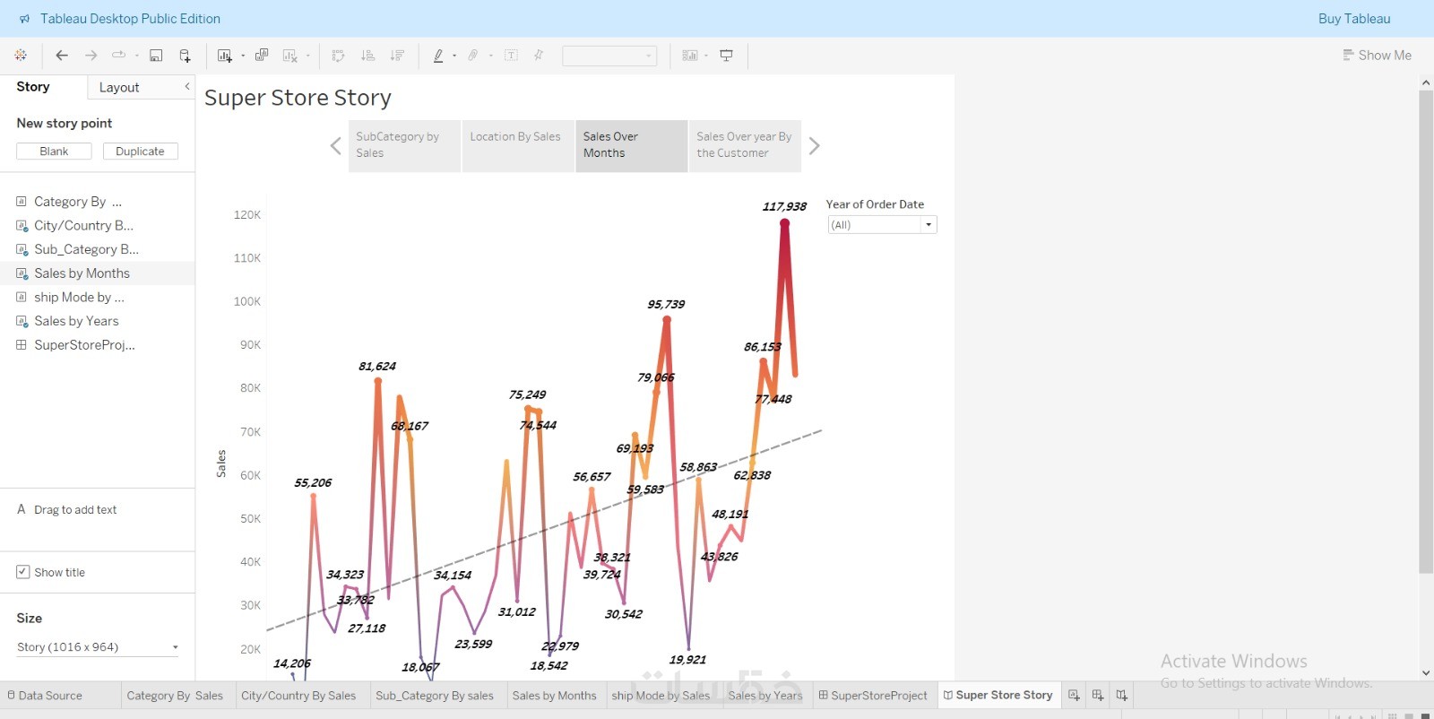The width and height of the screenshot is (1434, 719).
Task: Open the Show/Hide Cards dropdown arrow
Action: coord(706,56)
